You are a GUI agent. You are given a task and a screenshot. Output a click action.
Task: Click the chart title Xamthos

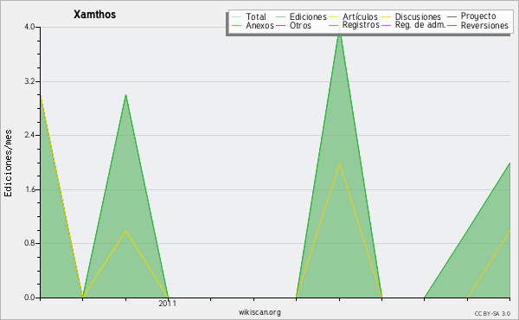point(94,15)
